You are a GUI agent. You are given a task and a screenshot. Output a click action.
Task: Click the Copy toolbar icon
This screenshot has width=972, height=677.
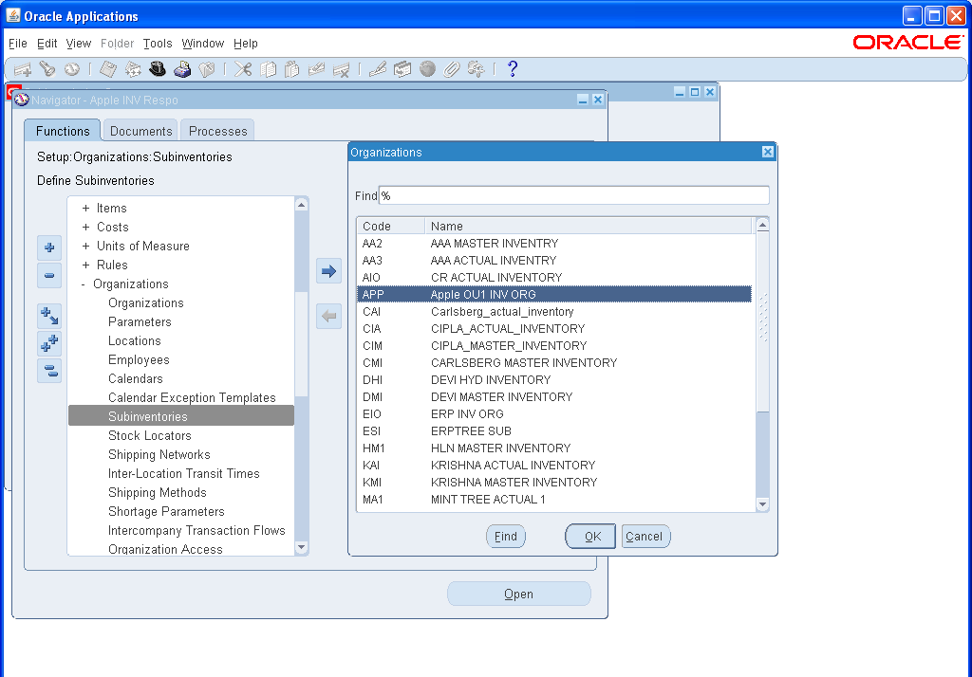[268, 69]
